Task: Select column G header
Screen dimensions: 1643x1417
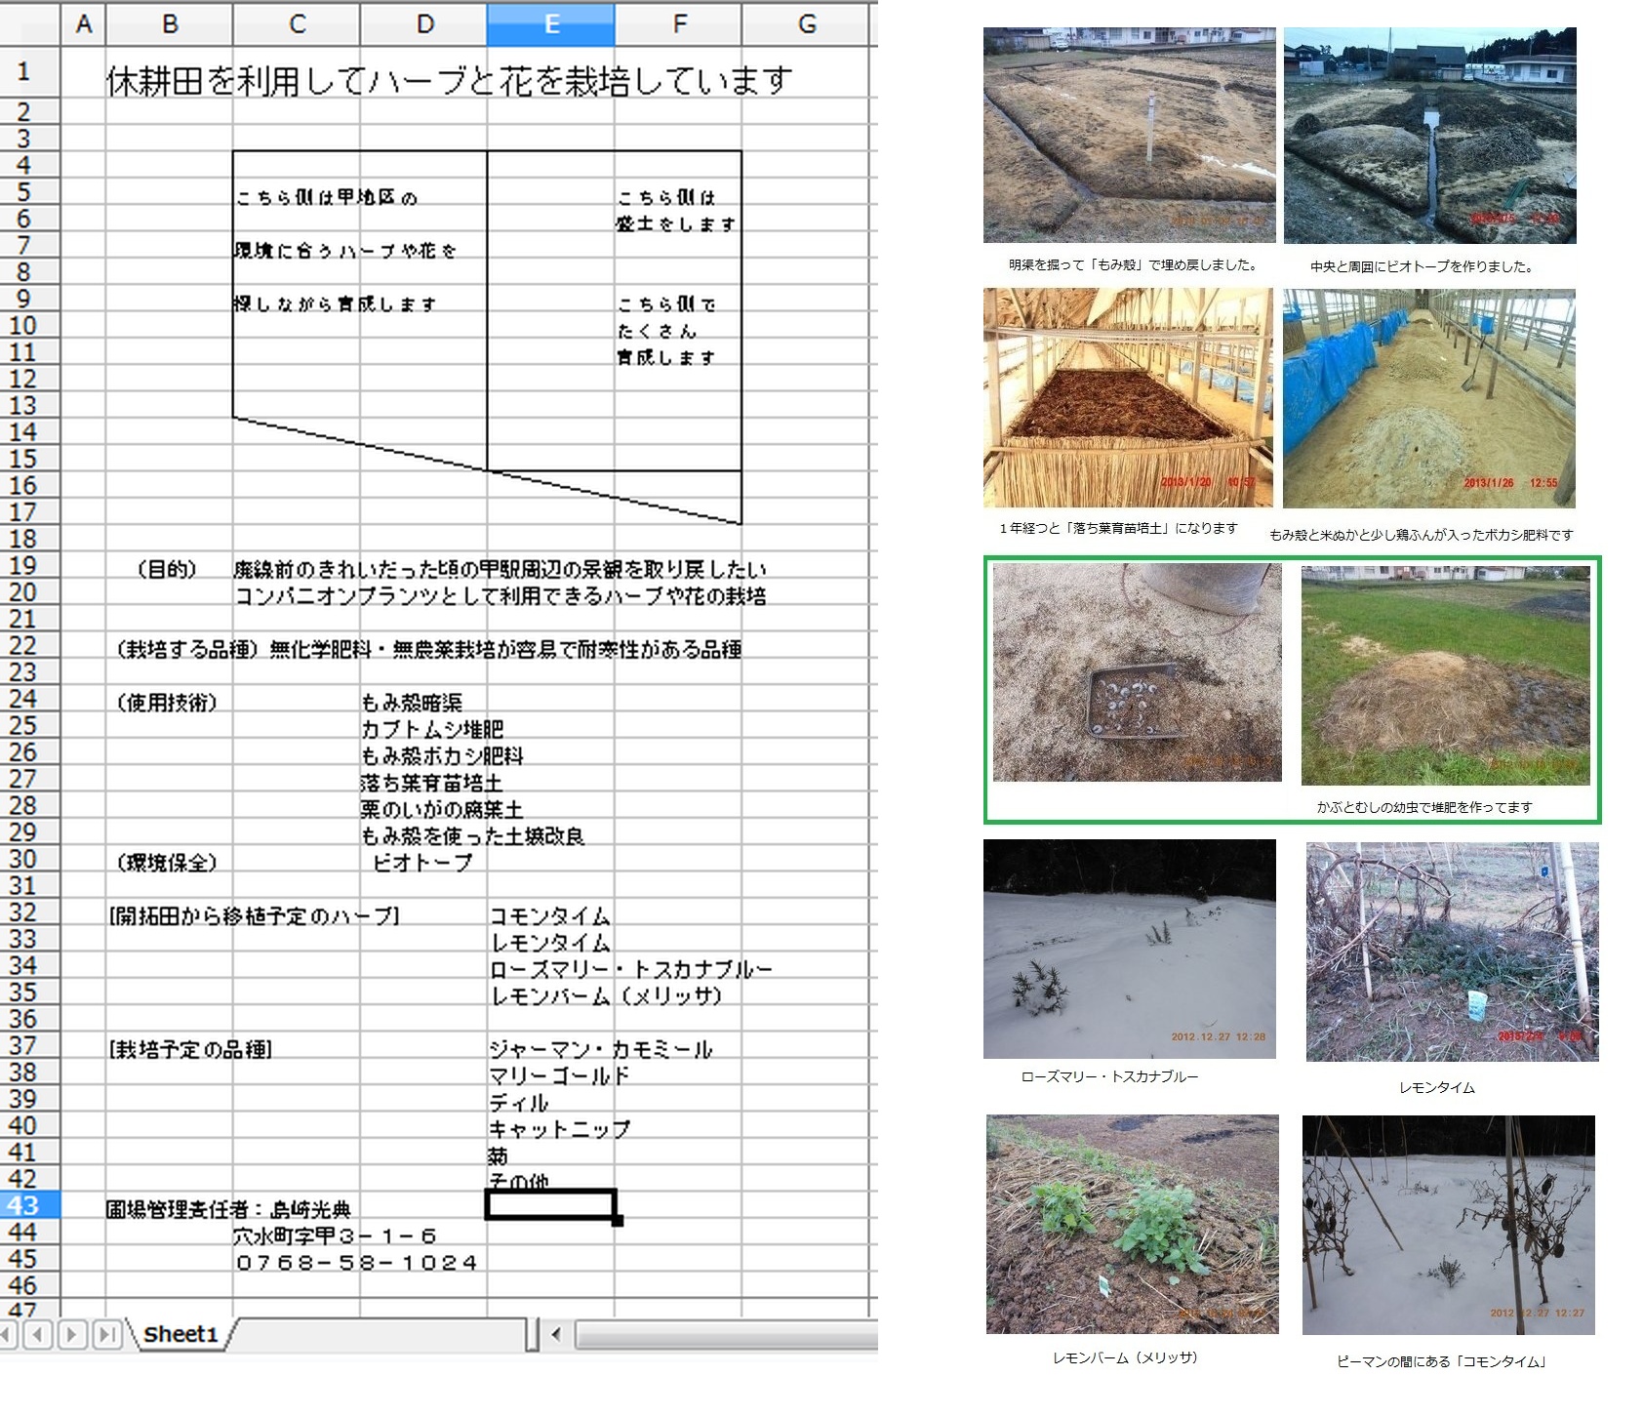Action: point(807,23)
